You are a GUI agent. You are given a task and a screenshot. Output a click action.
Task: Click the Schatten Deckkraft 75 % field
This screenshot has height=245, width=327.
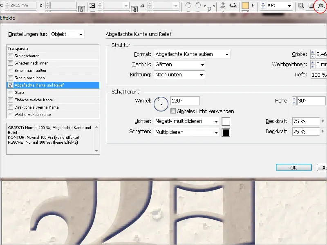(x=306, y=131)
